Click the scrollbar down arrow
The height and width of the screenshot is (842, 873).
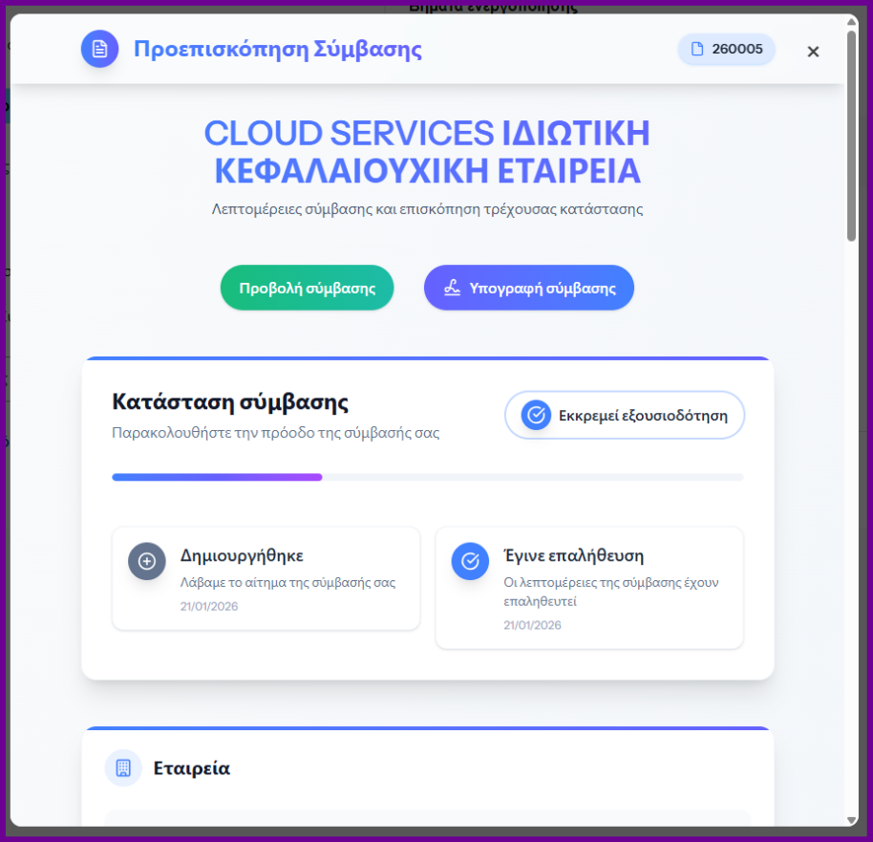(x=852, y=819)
